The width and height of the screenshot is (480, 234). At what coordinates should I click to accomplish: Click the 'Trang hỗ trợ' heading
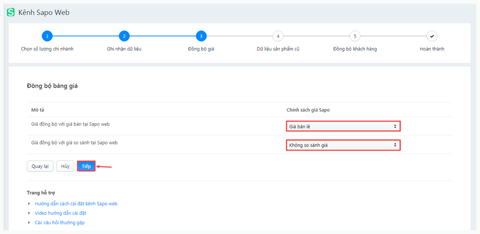coord(41,193)
